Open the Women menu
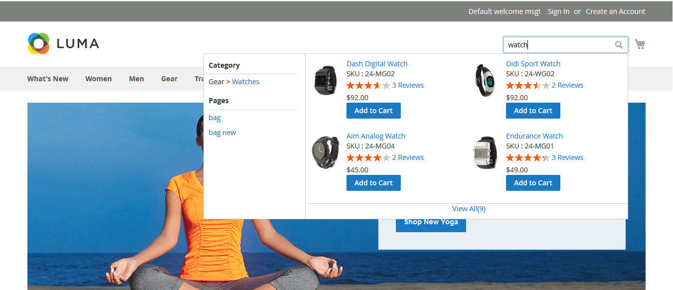This screenshot has width=673, height=290. coord(98,79)
